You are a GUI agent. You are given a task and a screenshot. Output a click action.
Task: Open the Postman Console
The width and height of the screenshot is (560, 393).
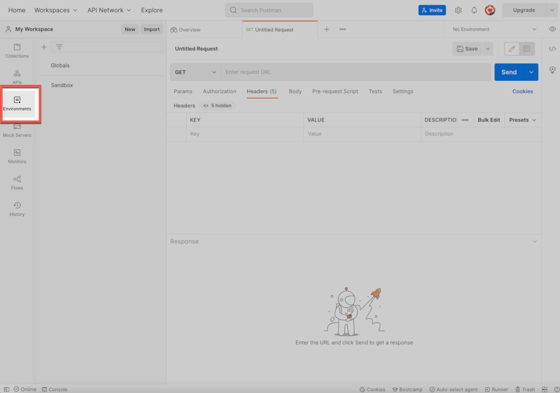coord(55,389)
